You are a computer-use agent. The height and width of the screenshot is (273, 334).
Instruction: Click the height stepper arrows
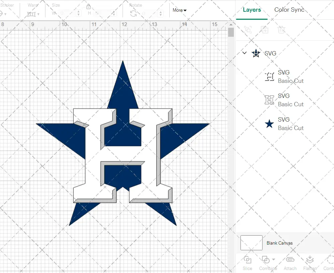click(x=114, y=13)
